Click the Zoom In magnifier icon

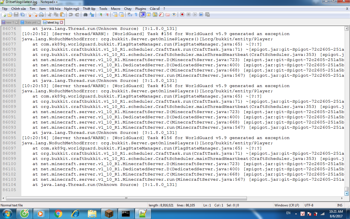(x=100, y=15)
